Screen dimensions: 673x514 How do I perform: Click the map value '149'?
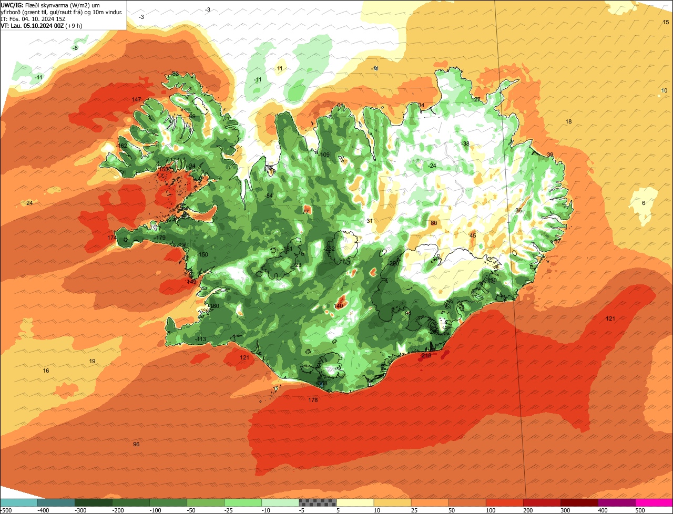[x=191, y=282]
